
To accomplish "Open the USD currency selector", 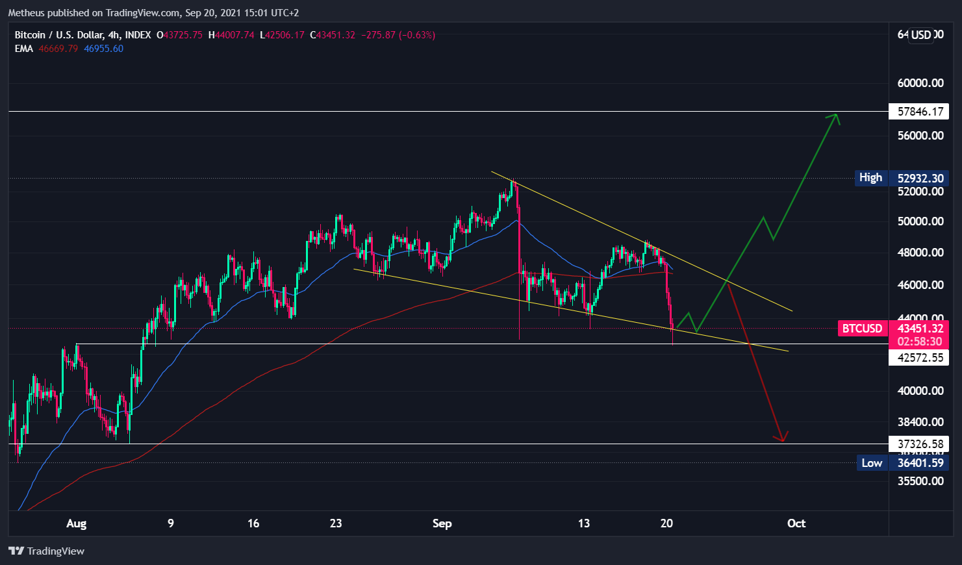I will pos(921,35).
